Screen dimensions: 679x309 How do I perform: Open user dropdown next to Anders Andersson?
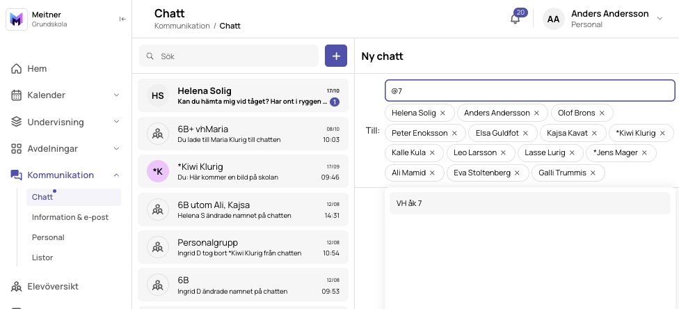(660, 18)
